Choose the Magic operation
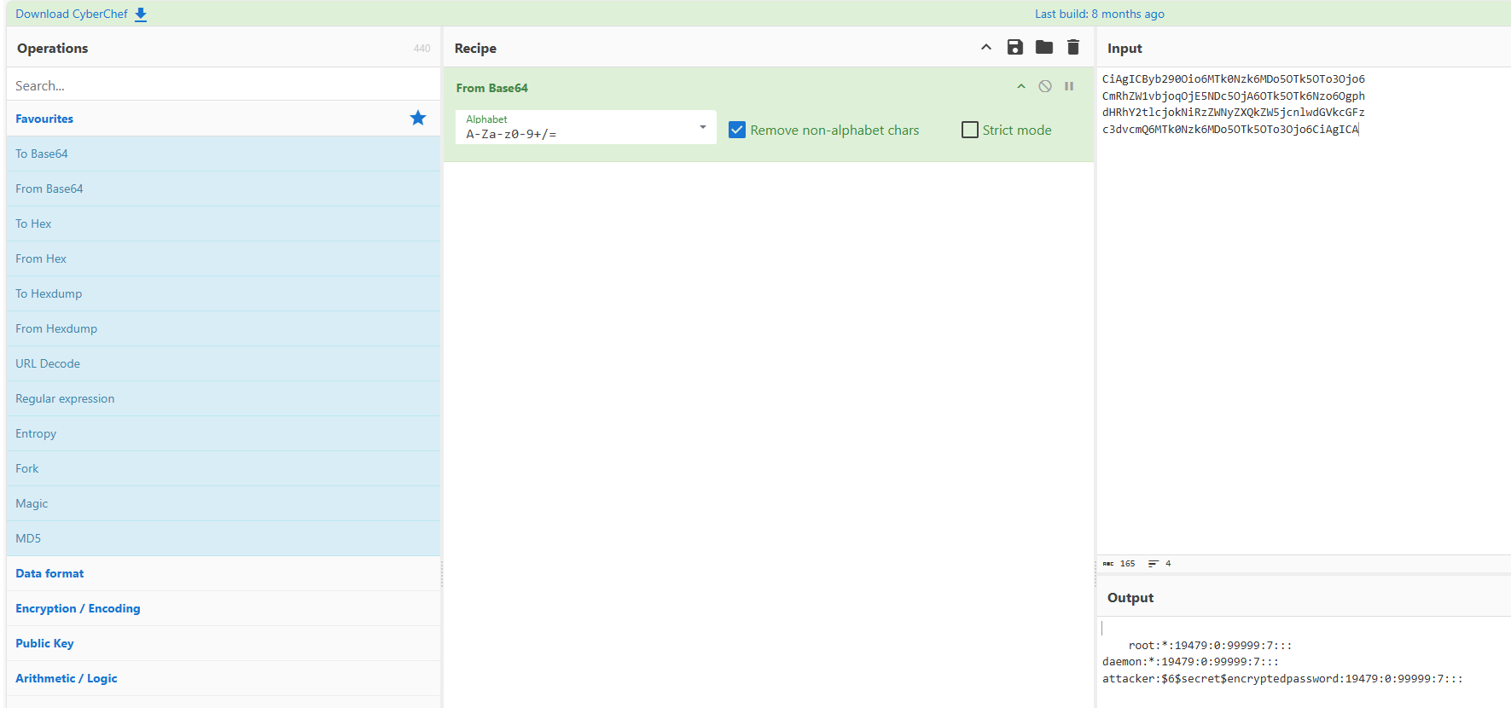Screen dimensions: 1511x708 pyautogui.click(x=224, y=503)
